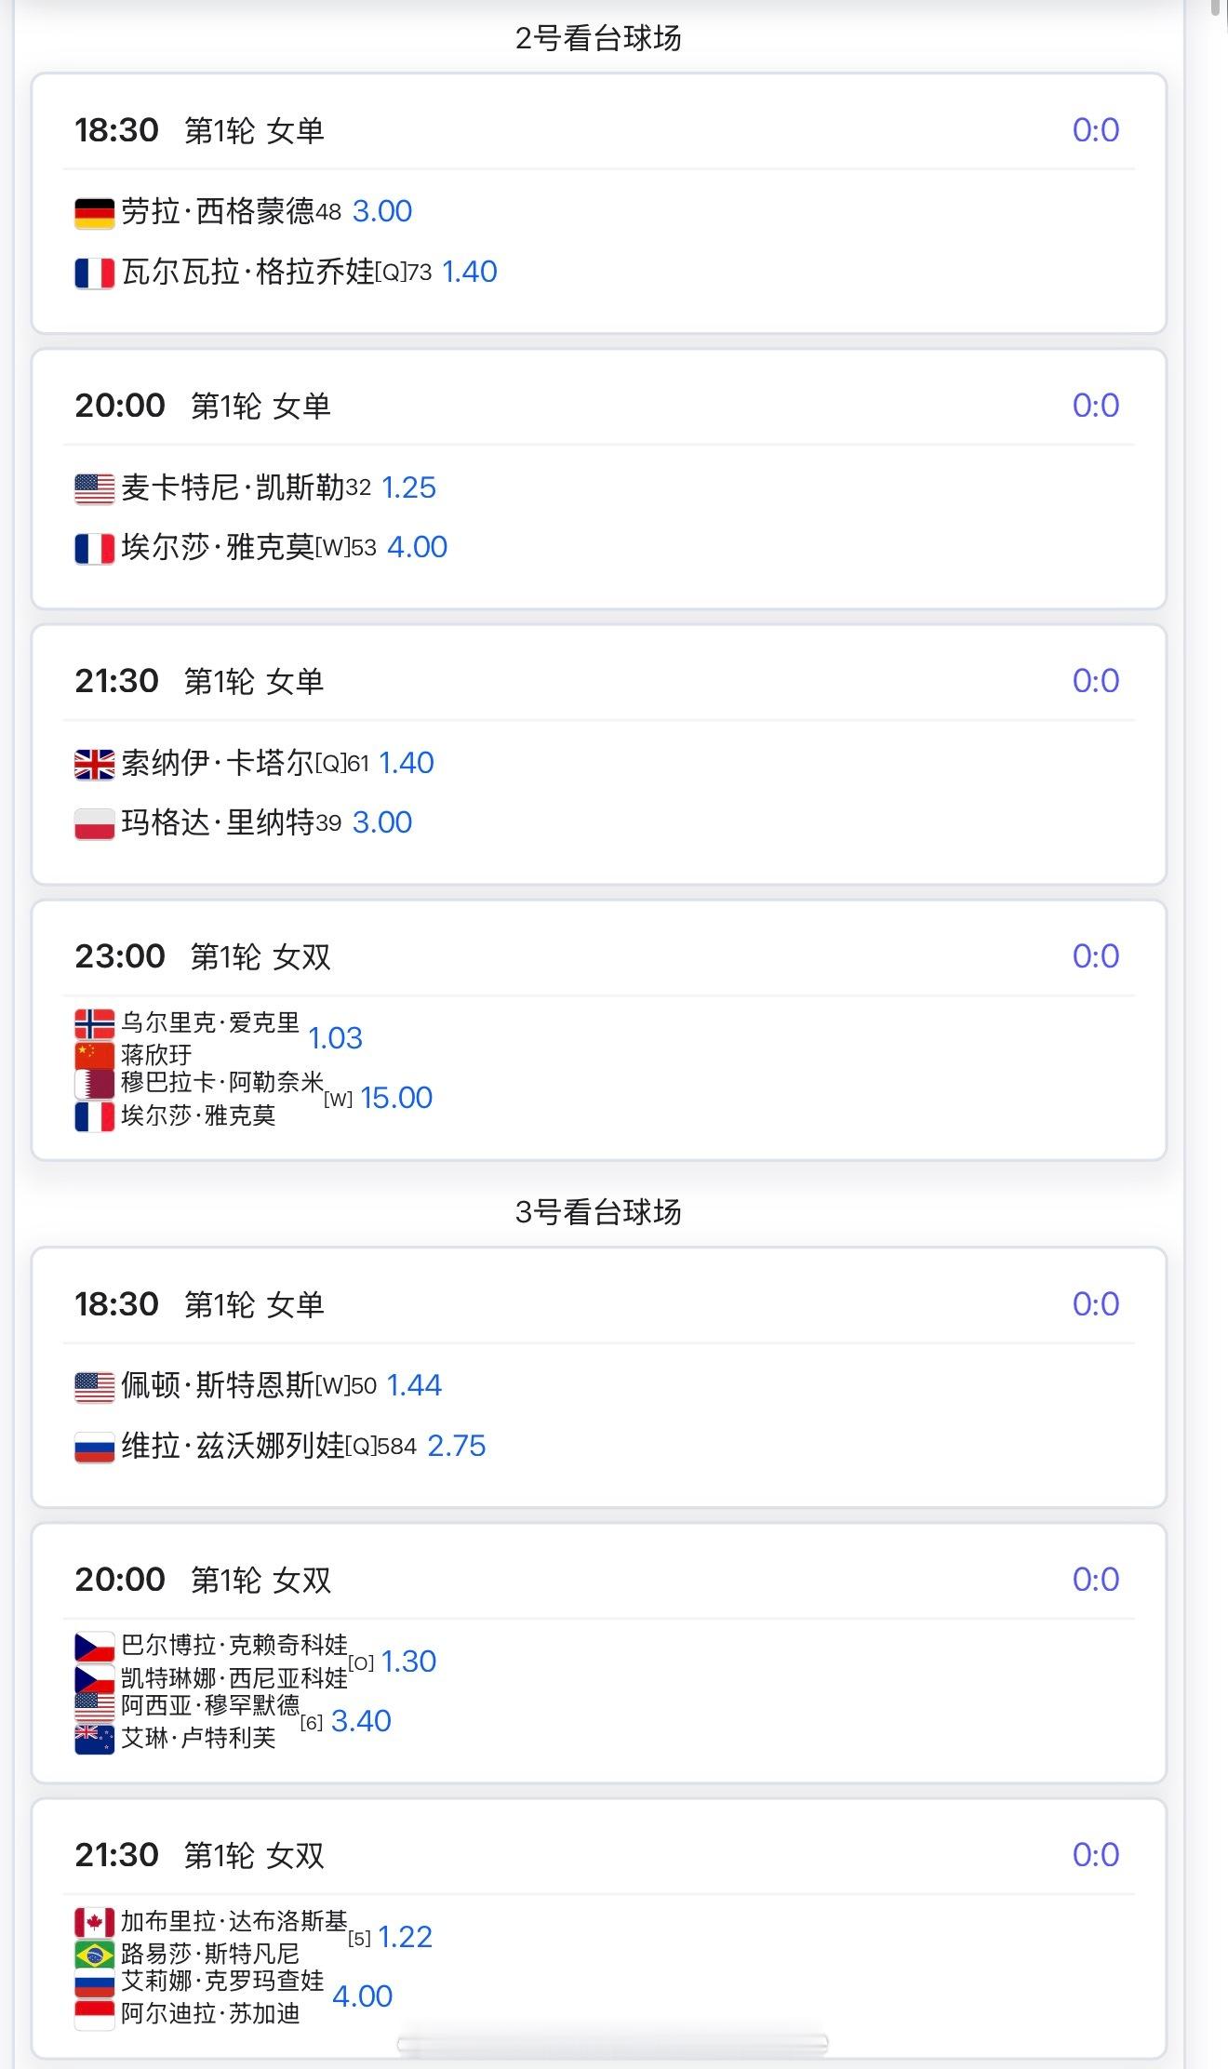This screenshot has width=1228, height=2069.
Task: Click the 0:0 score of 索纳伊·卡塔尔's match
Action: [1095, 681]
